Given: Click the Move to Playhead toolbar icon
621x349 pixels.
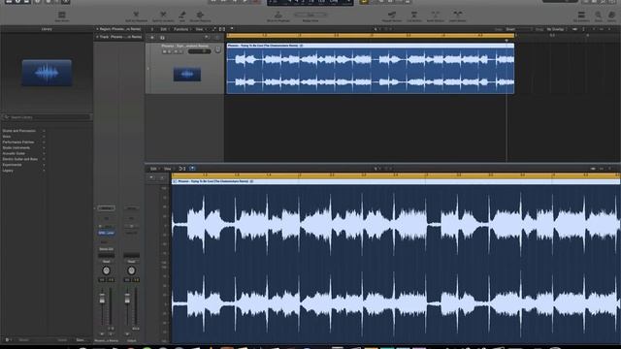Looking at the screenshot, I should click(278, 16).
